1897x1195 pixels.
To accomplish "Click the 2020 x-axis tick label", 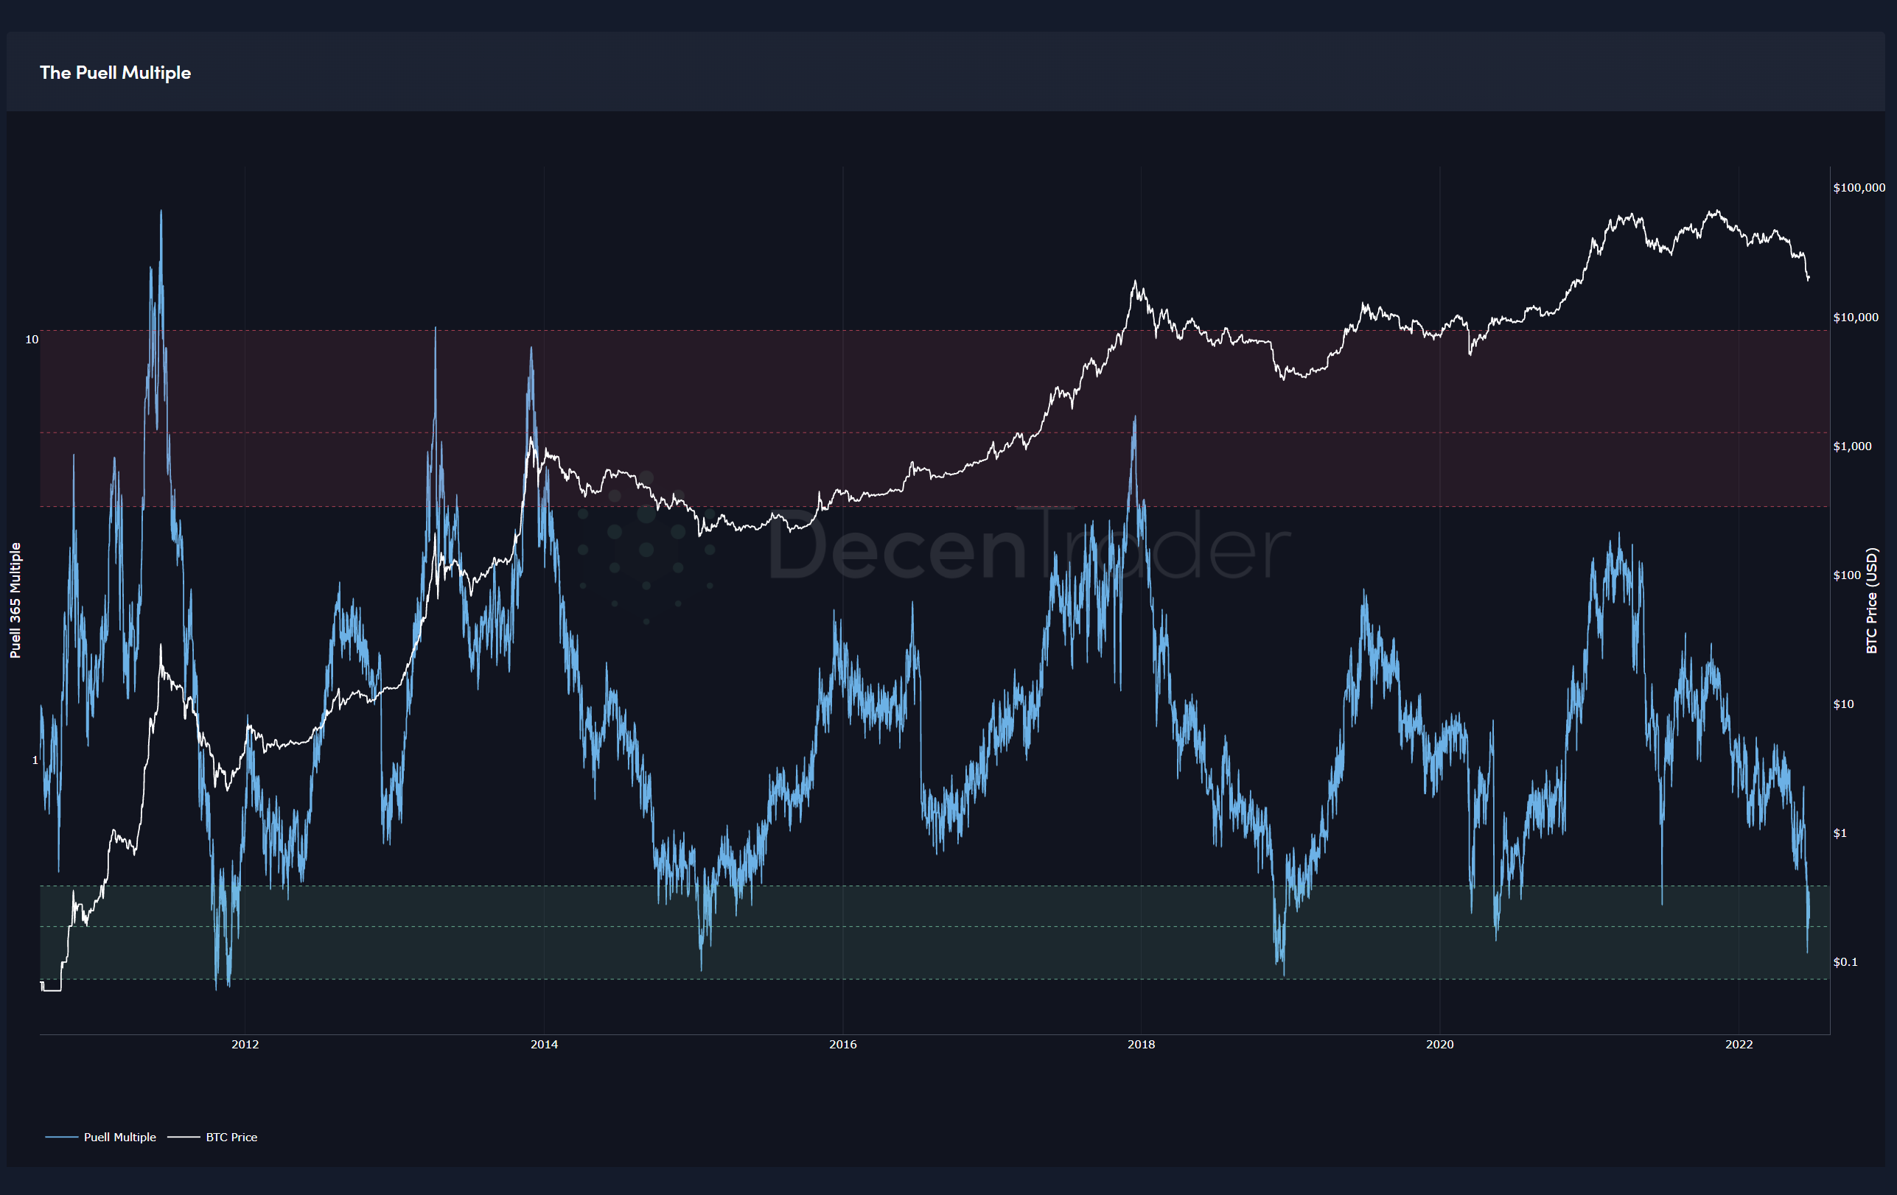I will (x=1439, y=1044).
